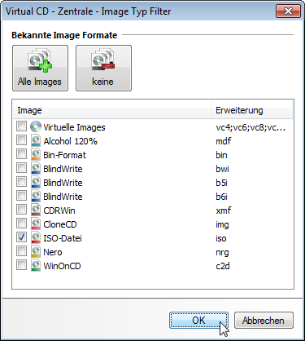Close the Image Typ Filter dialog
The width and height of the screenshot is (305, 341).
click(x=288, y=11)
